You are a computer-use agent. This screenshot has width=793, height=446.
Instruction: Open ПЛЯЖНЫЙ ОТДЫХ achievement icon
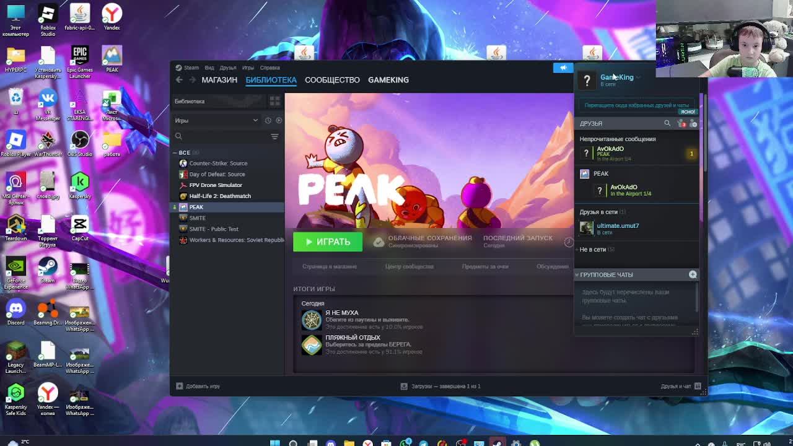312,345
